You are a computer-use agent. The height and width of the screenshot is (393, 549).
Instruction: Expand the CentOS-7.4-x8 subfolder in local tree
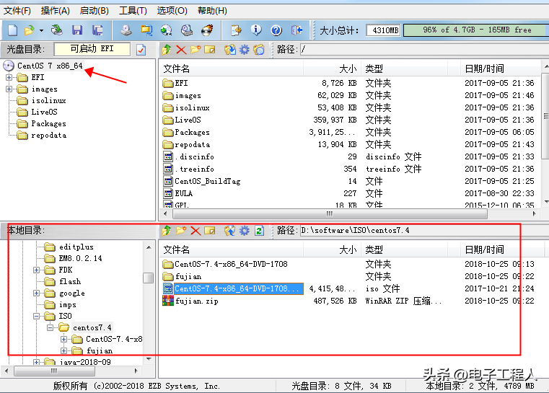pyautogui.click(x=63, y=339)
